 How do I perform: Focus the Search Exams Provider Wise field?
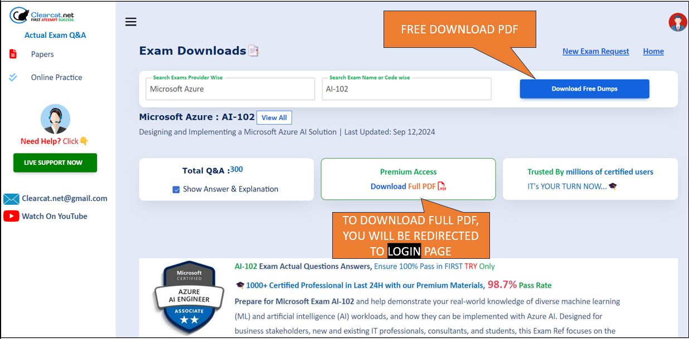click(x=230, y=89)
